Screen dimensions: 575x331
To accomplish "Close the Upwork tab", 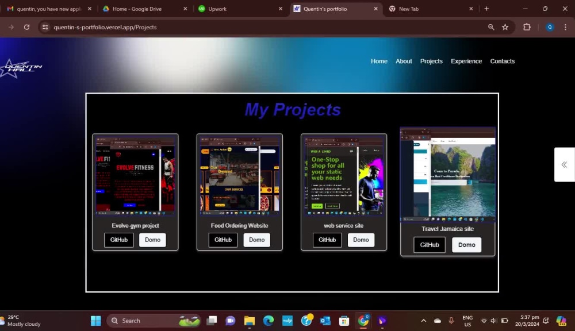I will click(281, 9).
